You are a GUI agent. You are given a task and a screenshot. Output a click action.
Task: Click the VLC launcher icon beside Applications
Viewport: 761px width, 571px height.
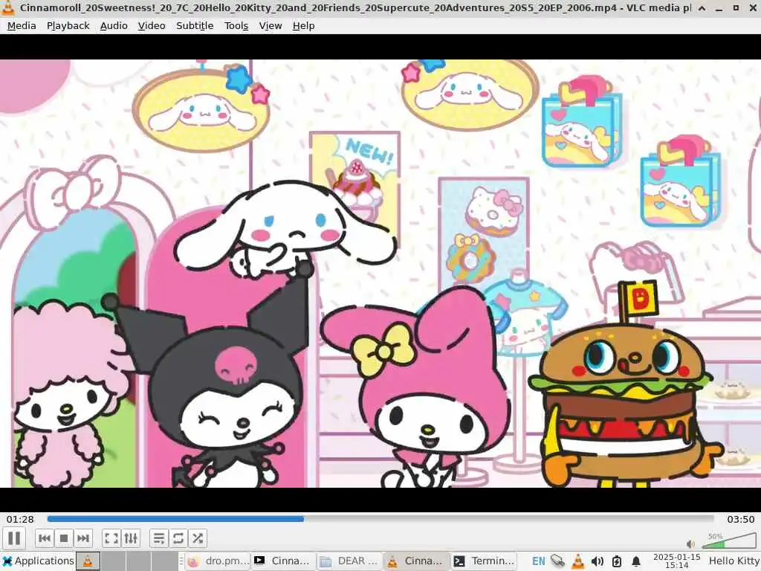(88, 561)
